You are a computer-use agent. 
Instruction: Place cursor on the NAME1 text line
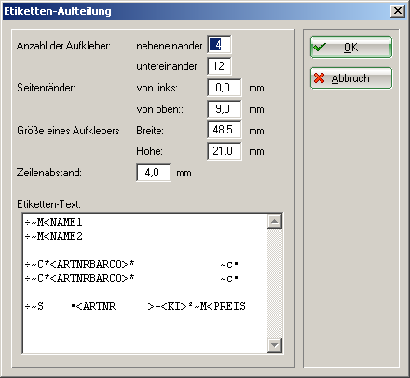pyautogui.click(x=54, y=222)
